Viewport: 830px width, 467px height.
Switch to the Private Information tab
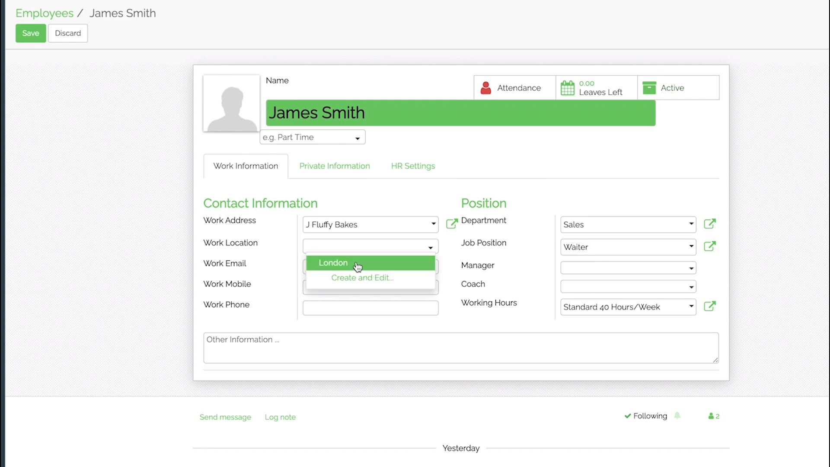[334, 166]
